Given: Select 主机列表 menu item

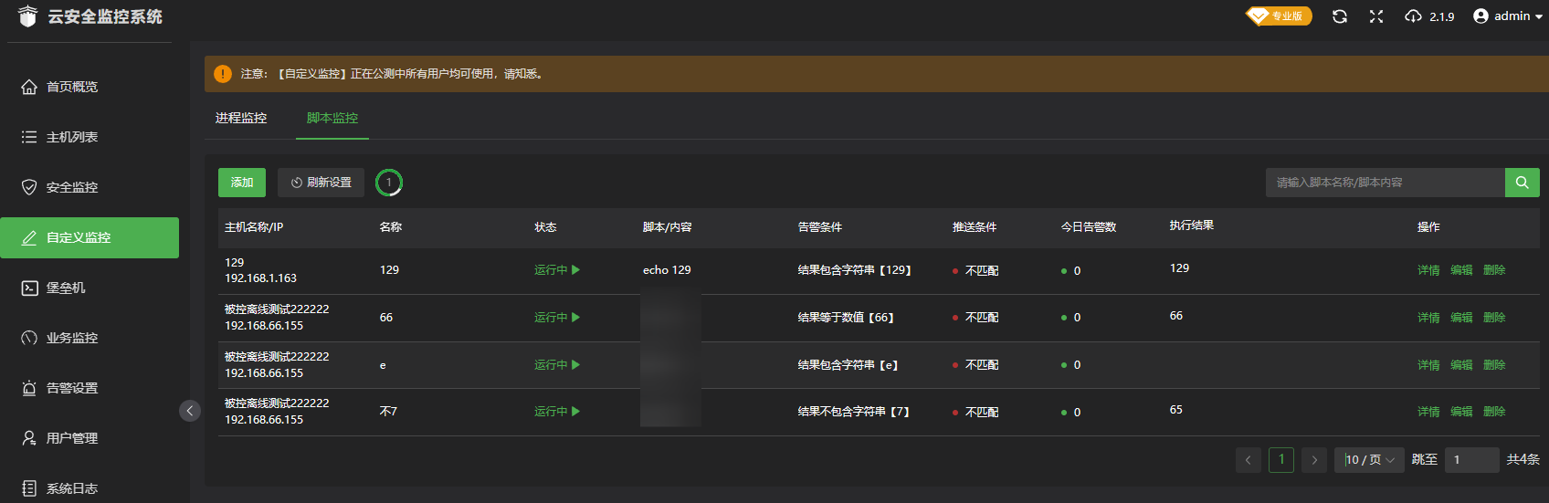Looking at the screenshot, I should 72,137.
